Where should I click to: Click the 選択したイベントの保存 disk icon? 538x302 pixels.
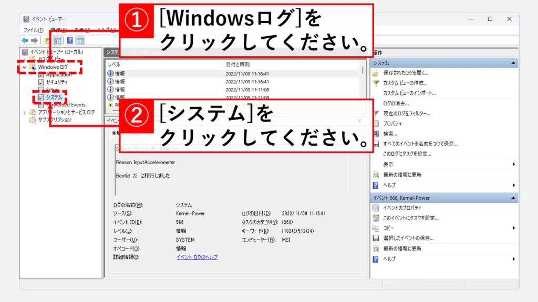point(376,238)
